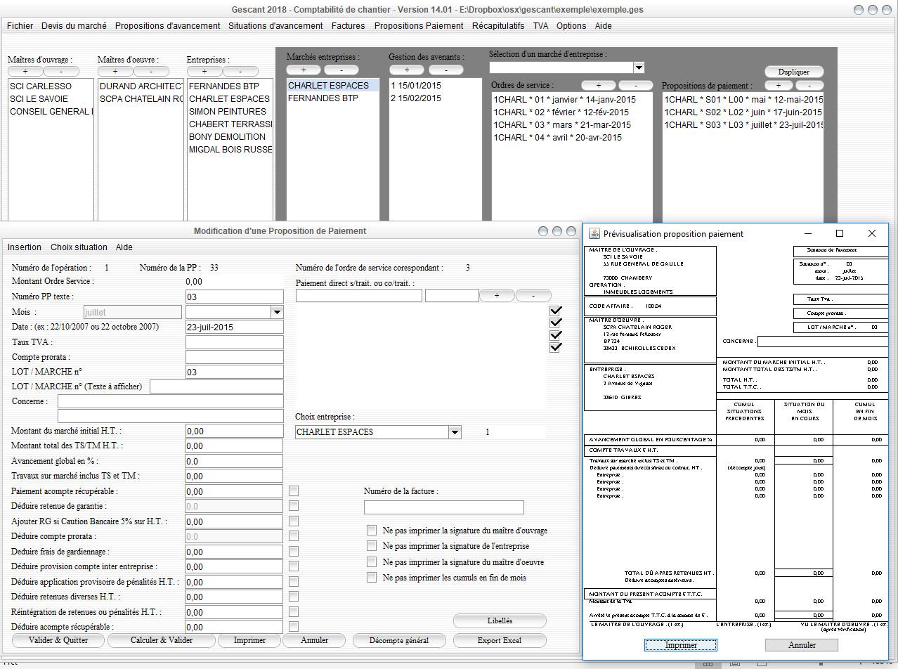Check the box beside Paiement acompte récupérable
This screenshot has width=898, height=669.
click(x=294, y=491)
